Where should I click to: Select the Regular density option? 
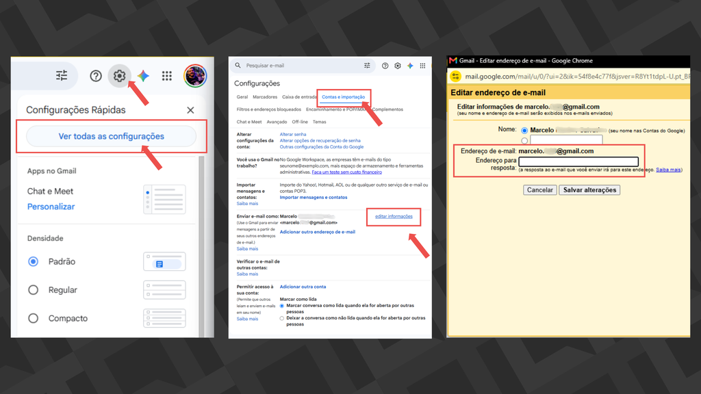[x=33, y=290]
